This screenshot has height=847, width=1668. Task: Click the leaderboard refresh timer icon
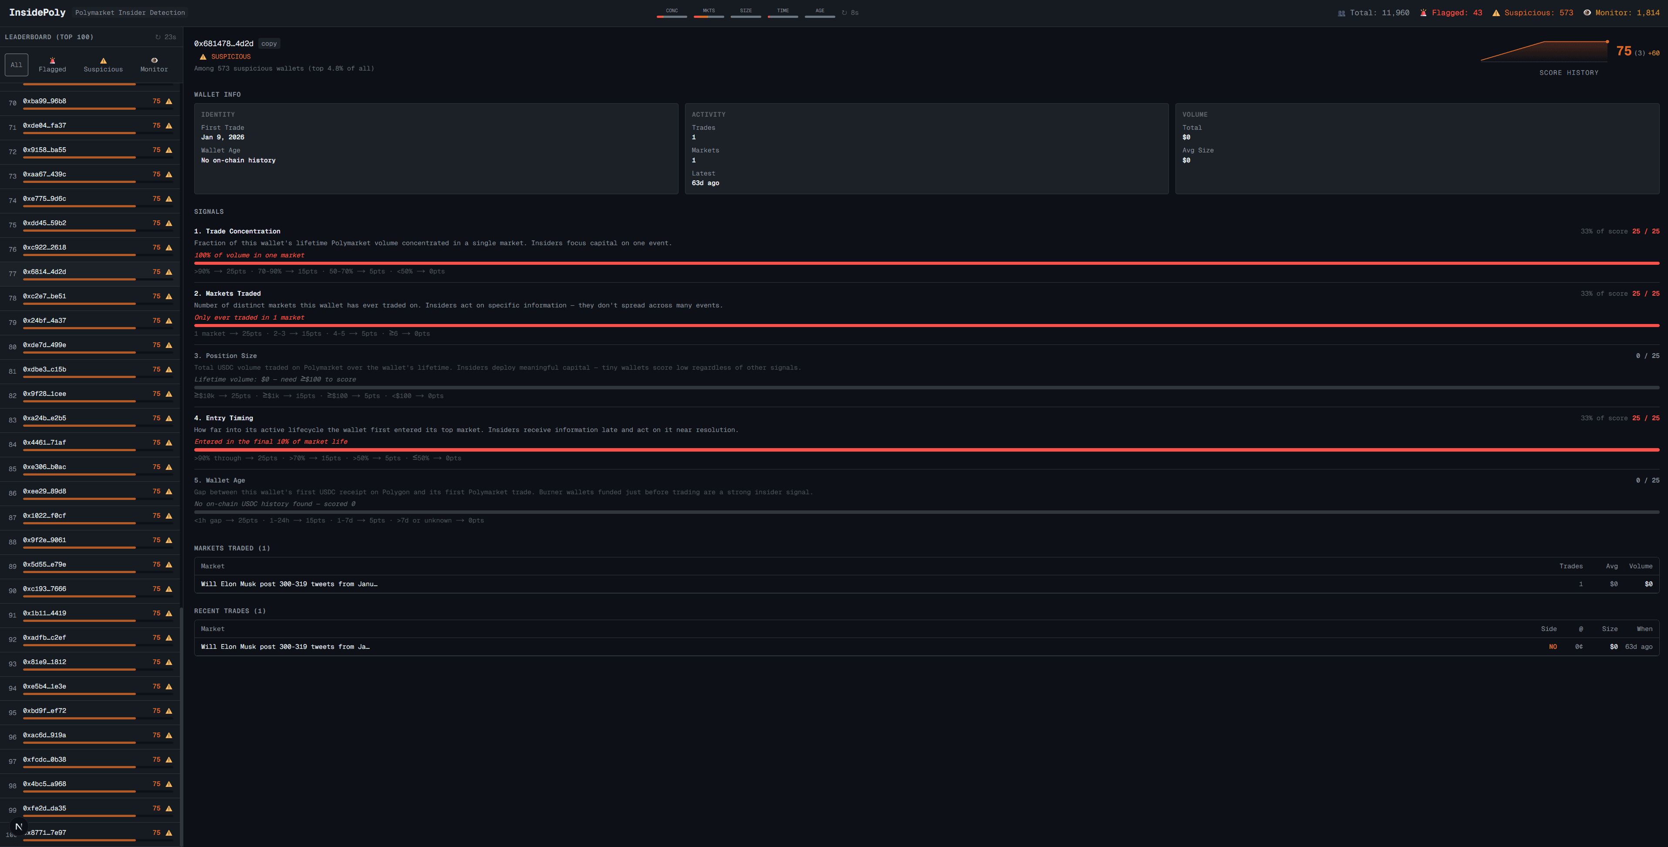coord(158,37)
